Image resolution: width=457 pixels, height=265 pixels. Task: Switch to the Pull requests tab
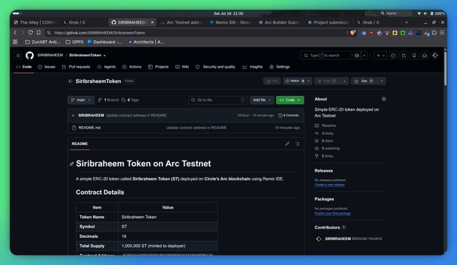click(76, 67)
